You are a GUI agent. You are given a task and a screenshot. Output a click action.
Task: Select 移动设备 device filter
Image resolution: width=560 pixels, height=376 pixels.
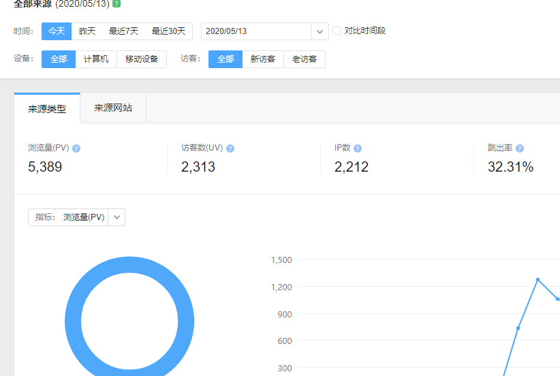[x=142, y=59]
